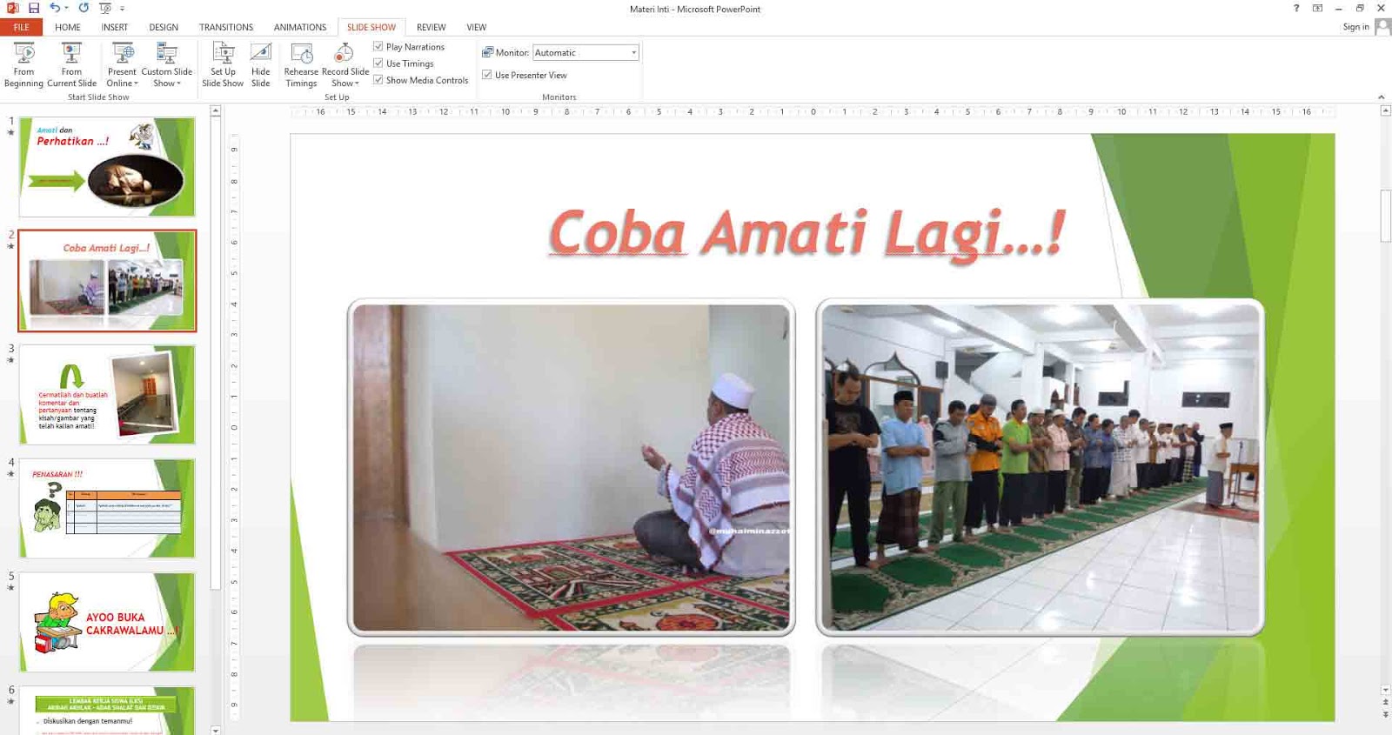
Task: Switch to TRANSITIONS tab
Action: (x=226, y=27)
